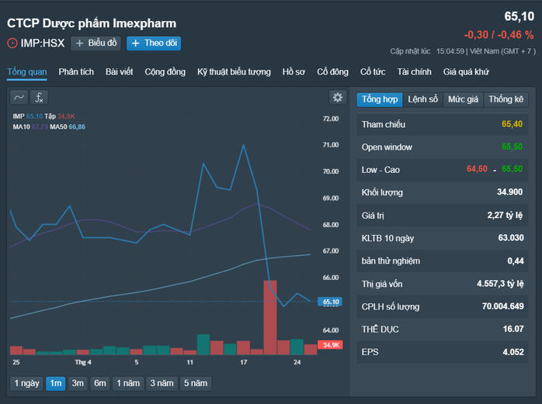This screenshot has width=542, height=404.
Task: Click the Giá trị value 2,27 tỷ lệ
Action: (x=505, y=215)
